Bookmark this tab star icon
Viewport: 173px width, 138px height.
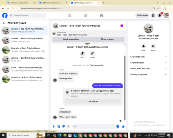coord(158,9)
